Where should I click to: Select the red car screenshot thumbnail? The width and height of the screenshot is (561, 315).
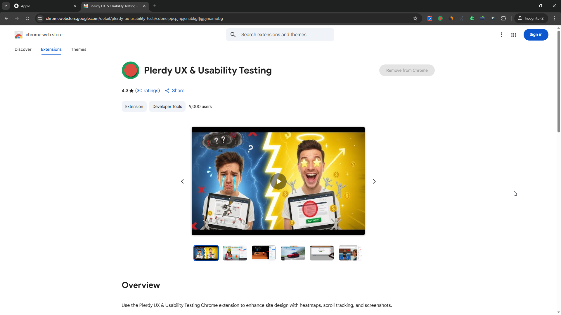[x=293, y=253]
